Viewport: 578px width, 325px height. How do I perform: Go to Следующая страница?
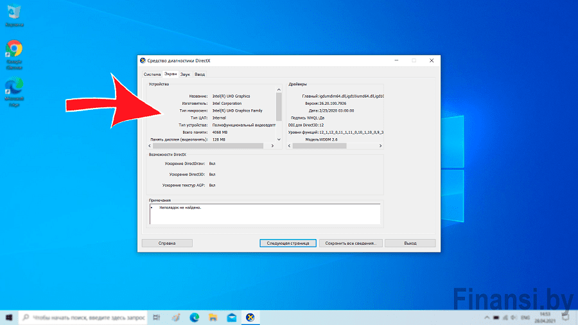pos(288,243)
